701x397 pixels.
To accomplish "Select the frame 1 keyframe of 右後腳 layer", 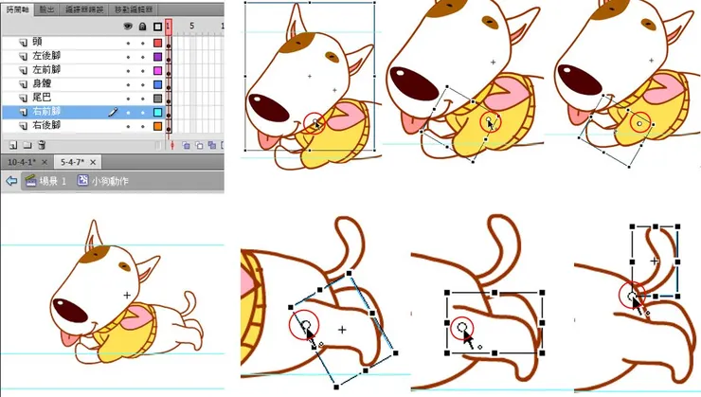I will click(x=169, y=127).
